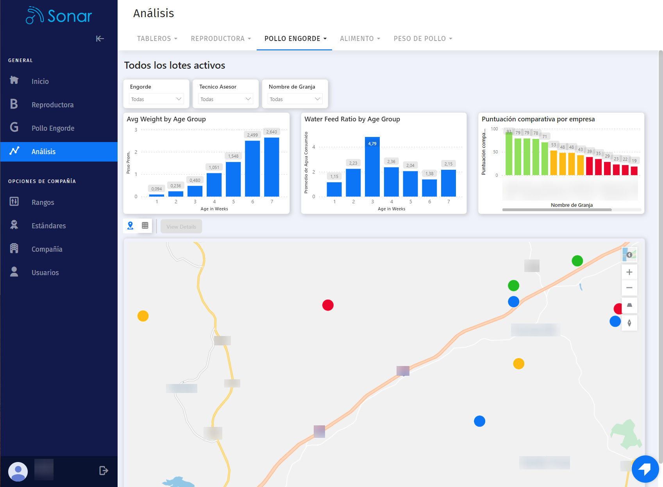The image size is (663, 487).
Task: Click the week 6 bar labeled 2,499
Action: coord(252,169)
